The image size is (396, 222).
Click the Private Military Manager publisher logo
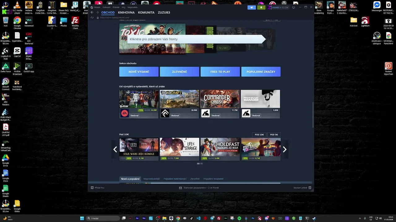(246, 113)
